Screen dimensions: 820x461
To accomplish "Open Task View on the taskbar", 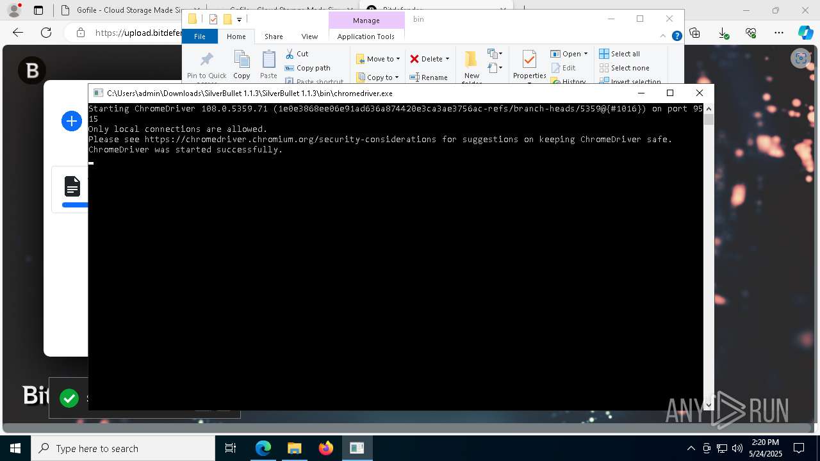I will pyautogui.click(x=231, y=448).
